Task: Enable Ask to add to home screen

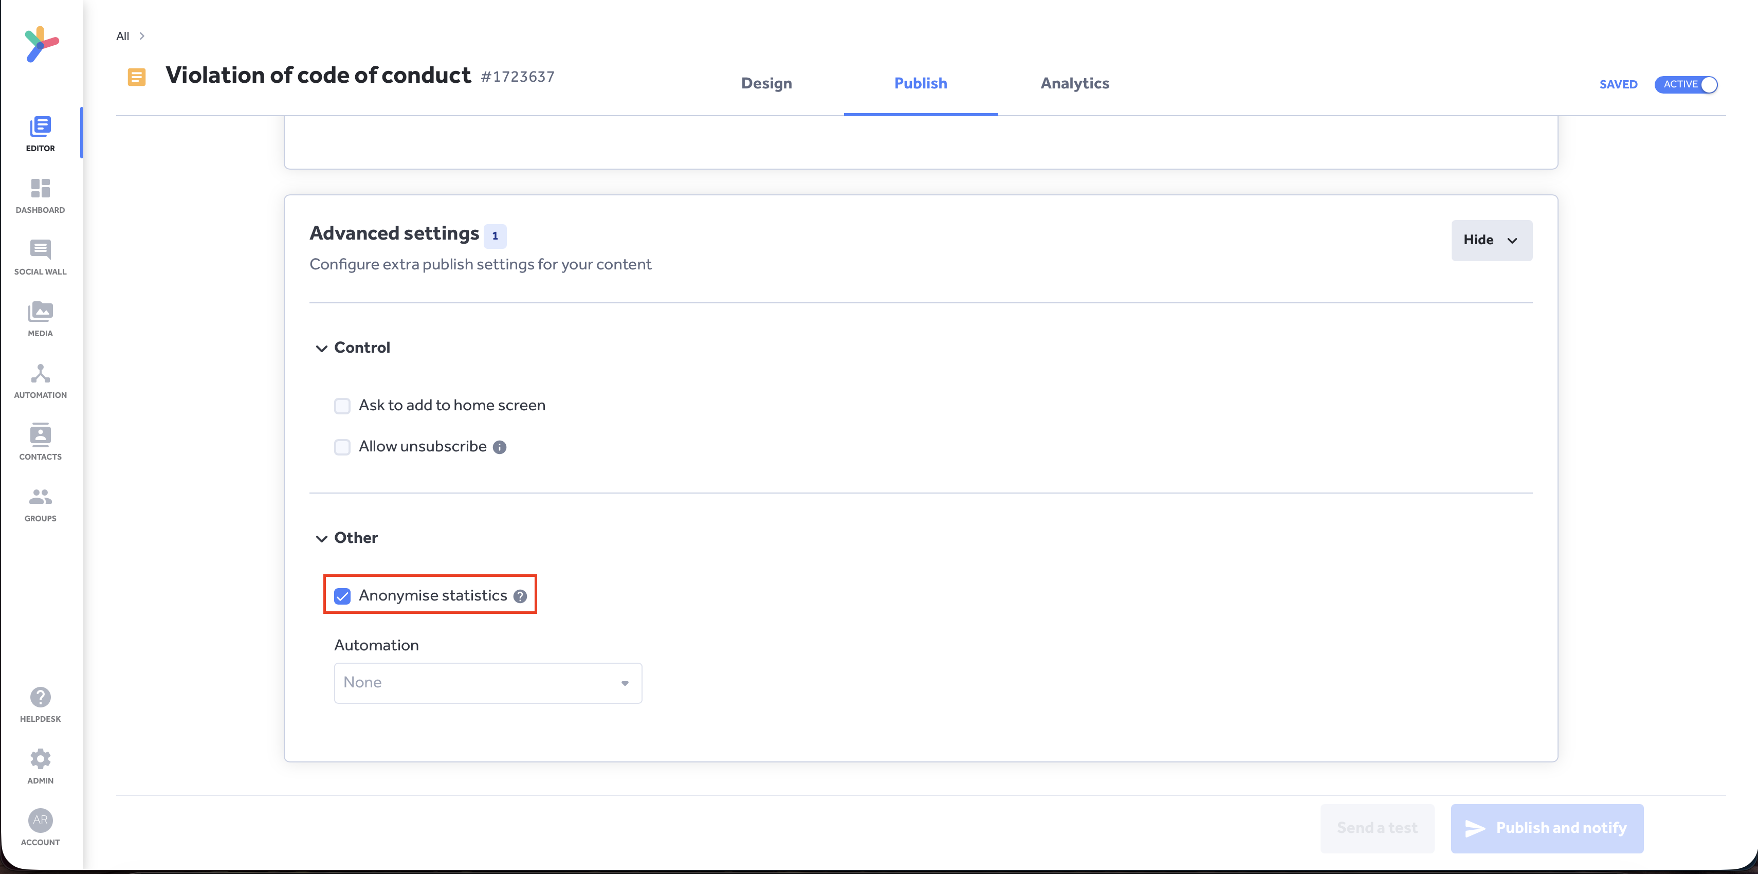Action: coord(342,406)
